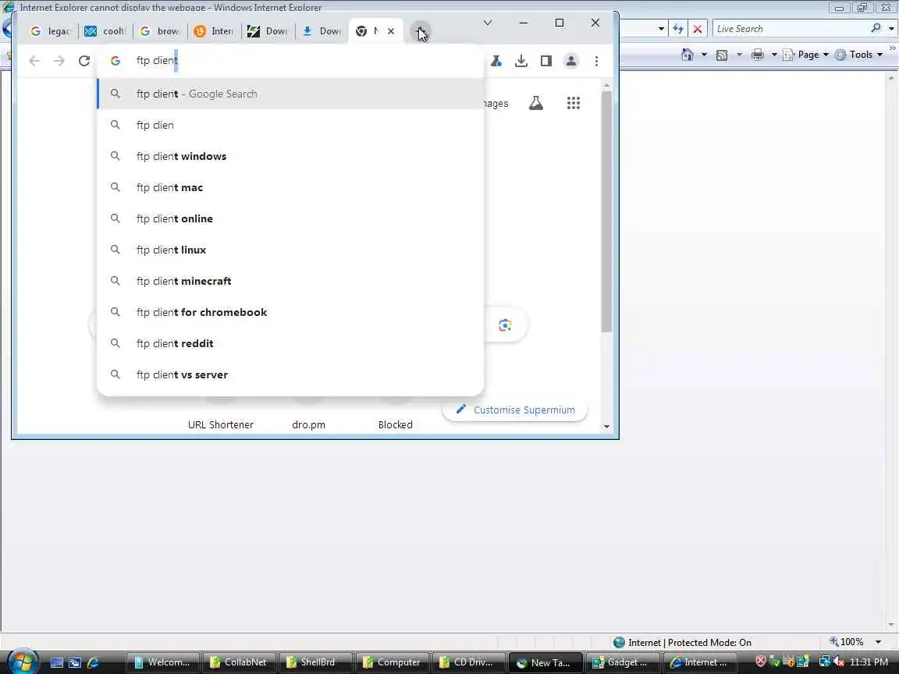Click the Internet Explorer quick launch icon
Viewport: 899px width, 674px height.
click(92, 662)
